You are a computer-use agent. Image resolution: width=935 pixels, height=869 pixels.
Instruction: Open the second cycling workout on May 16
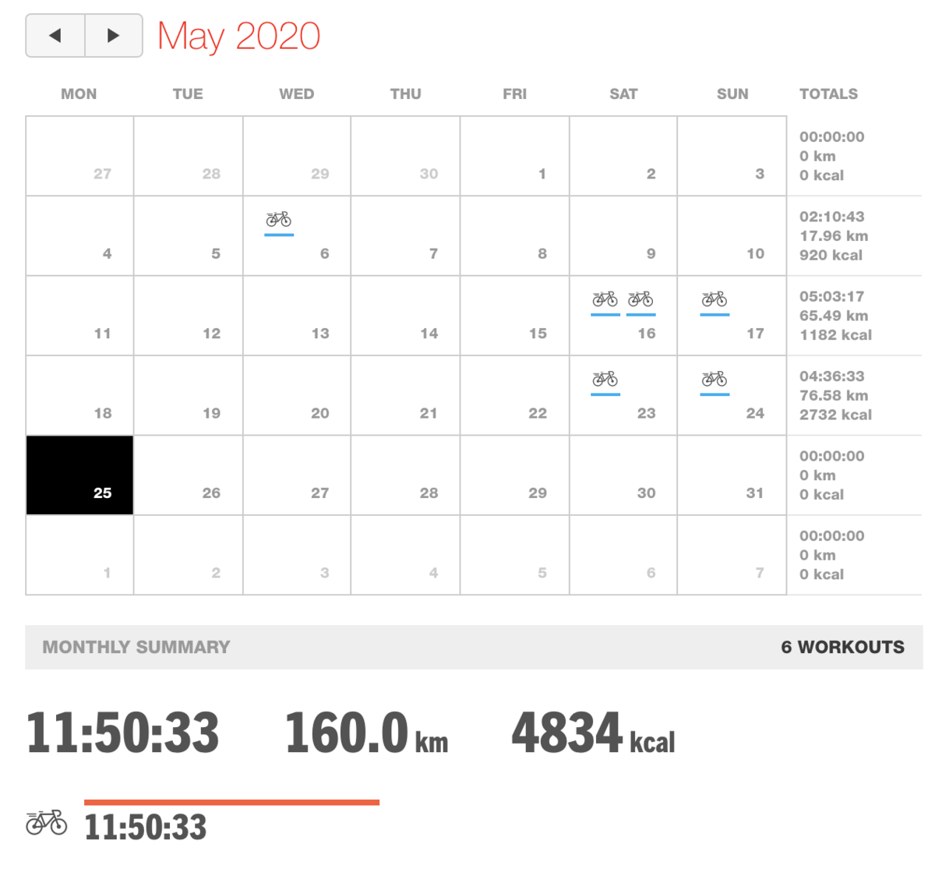pos(640,301)
